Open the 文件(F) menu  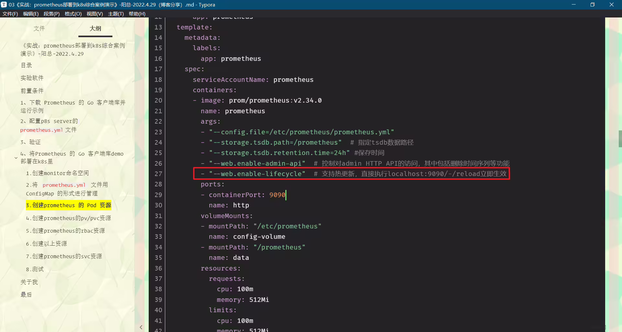(10, 14)
